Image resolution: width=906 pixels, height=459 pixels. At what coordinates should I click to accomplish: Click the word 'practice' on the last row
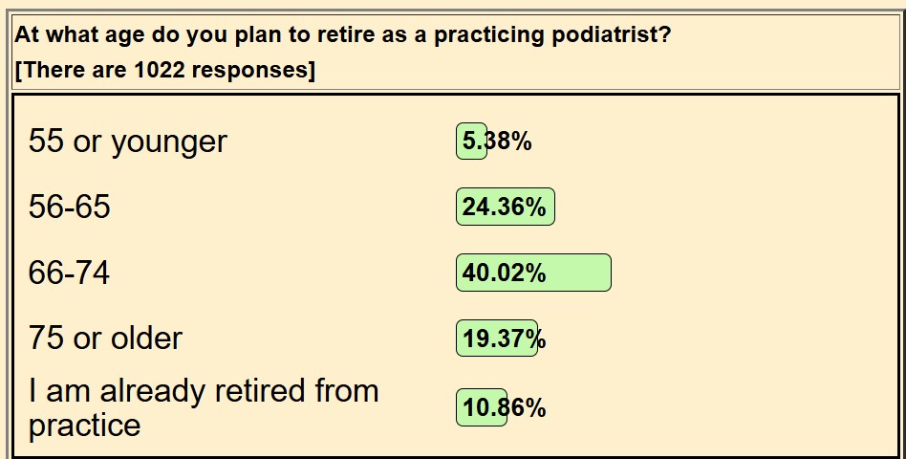[84, 426]
